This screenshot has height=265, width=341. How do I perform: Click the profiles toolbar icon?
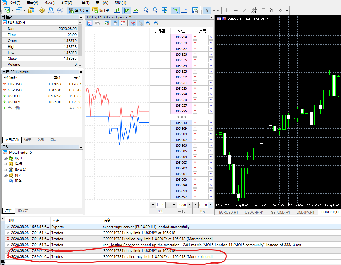point(19,10)
